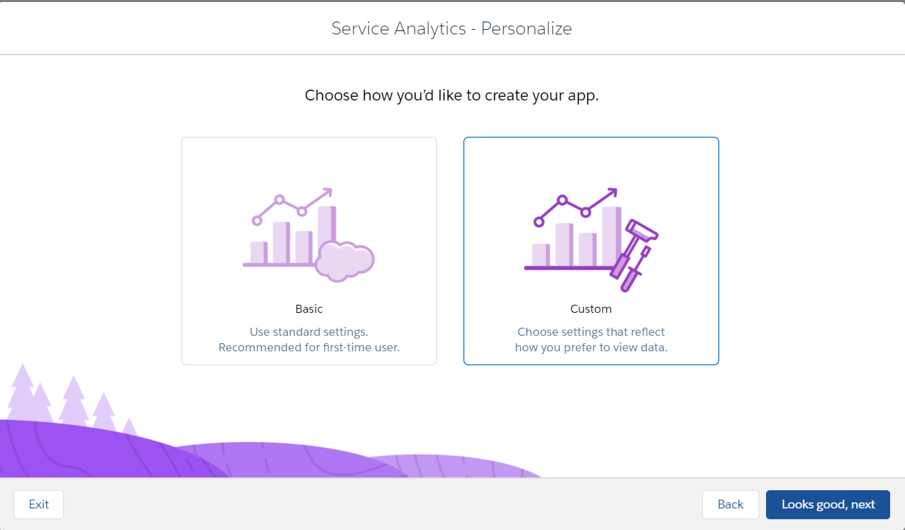
Task: Choose the Basic app creation card
Action: click(309, 251)
